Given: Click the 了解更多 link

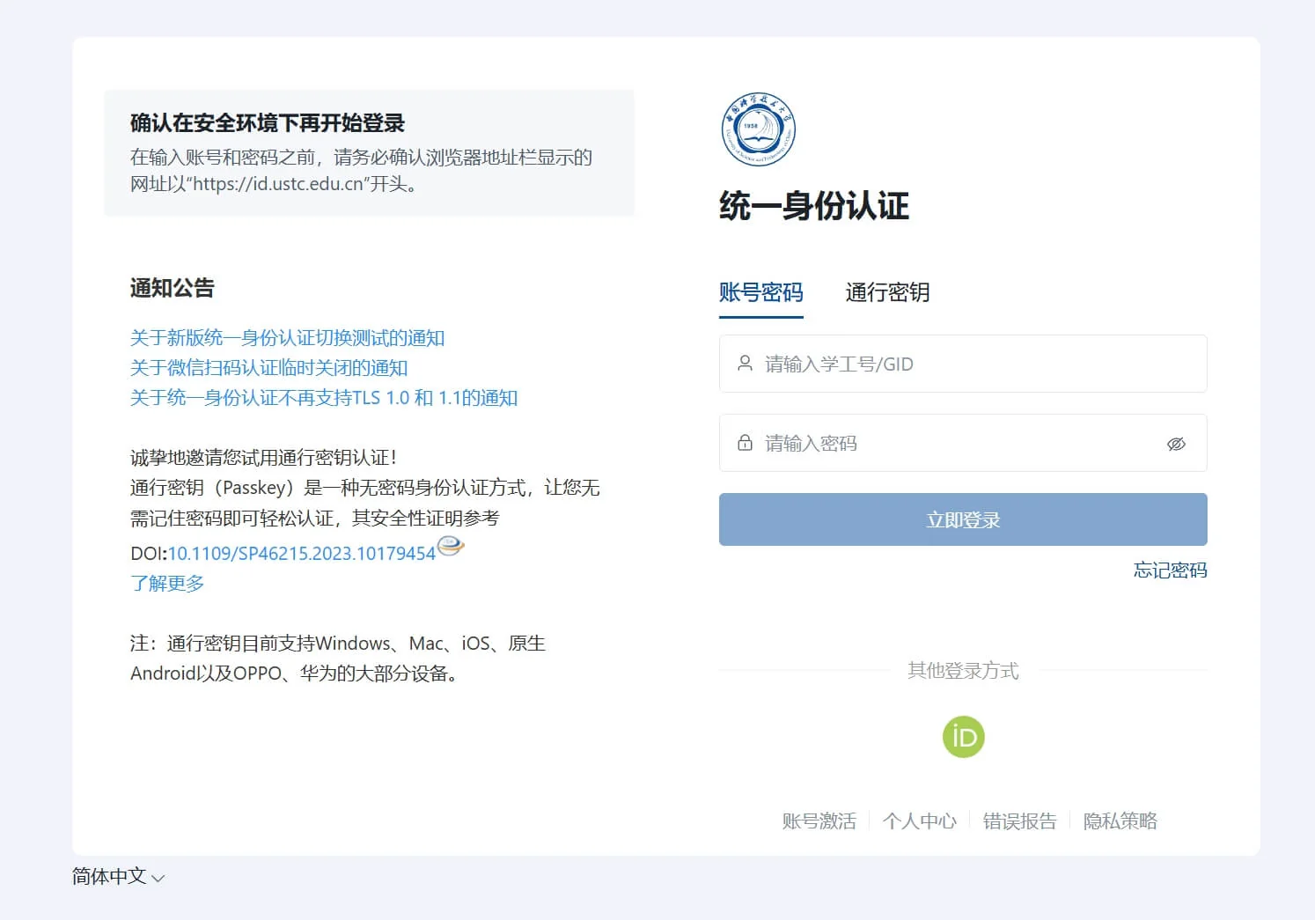Looking at the screenshot, I should (x=167, y=584).
